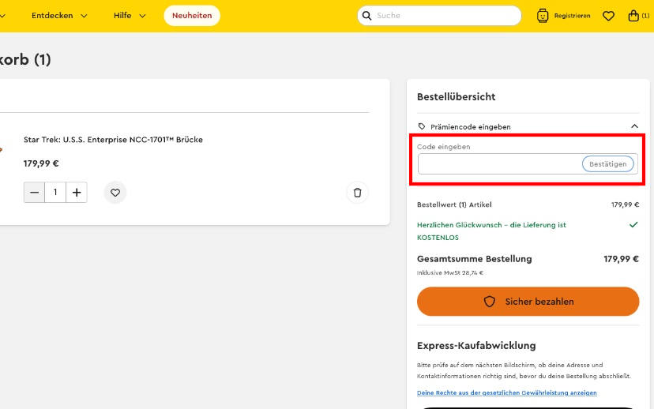Open the Neuheiten tab

tap(192, 16)
